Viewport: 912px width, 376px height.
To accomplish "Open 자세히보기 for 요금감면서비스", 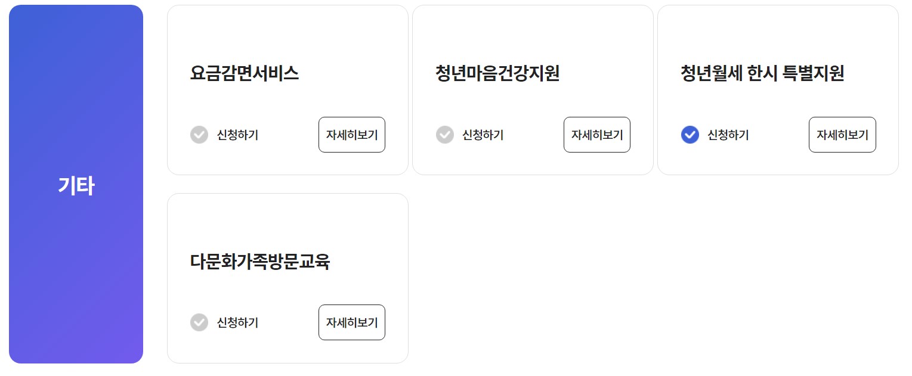I will click(x=351, y=135).
